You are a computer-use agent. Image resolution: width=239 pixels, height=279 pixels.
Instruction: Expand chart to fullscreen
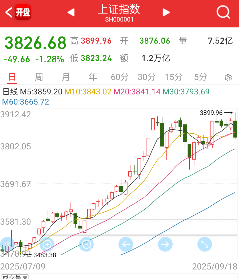pyautogui.click(x=205, y=244)
